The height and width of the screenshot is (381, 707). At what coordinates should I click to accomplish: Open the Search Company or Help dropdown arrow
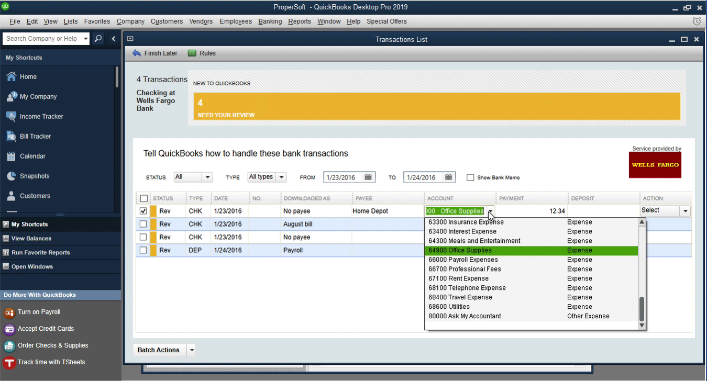pyautogui.click(x=86, y=39)
